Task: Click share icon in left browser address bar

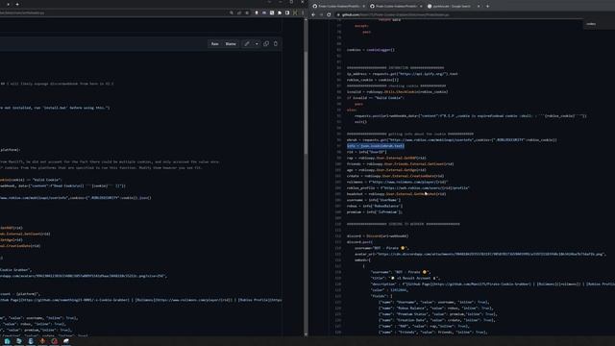Action: click(239, 12)
